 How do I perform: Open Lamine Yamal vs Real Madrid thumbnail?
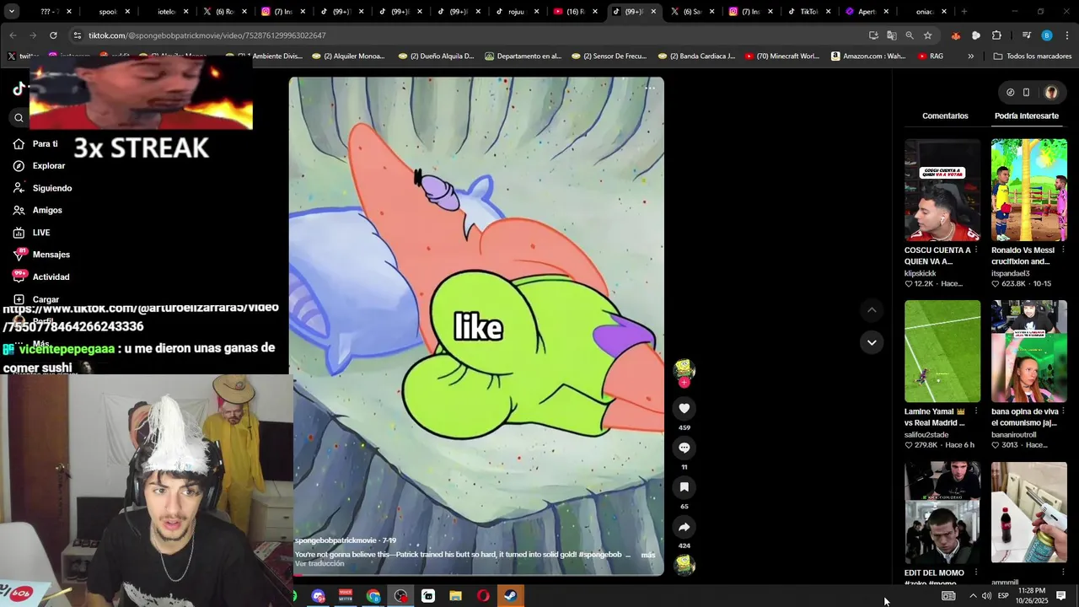[x=942, y=351]
